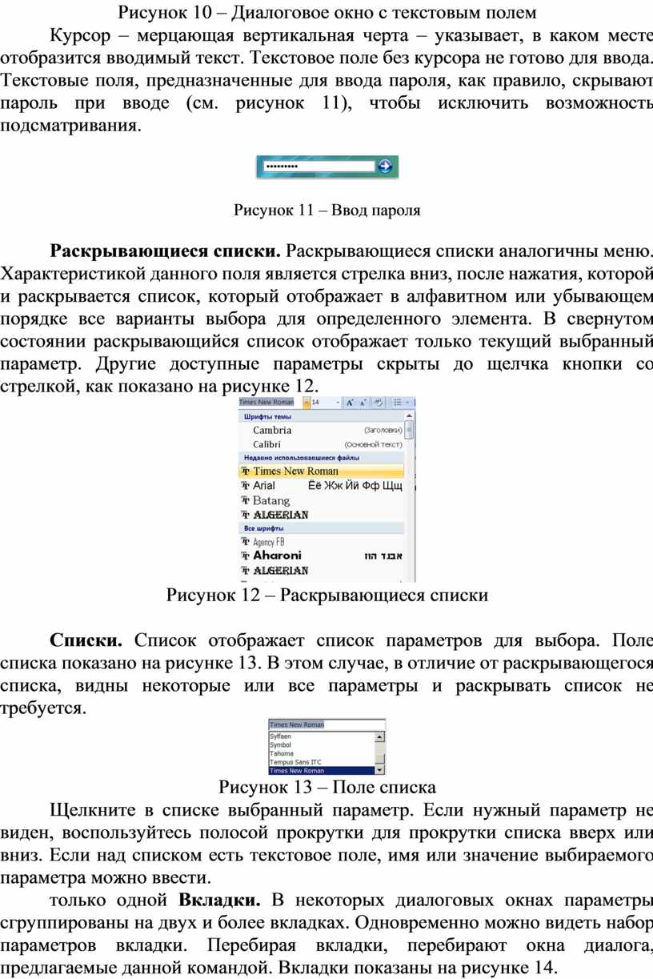Select Sylfaen in the list box
This screenshot has height=979, width=653.
pyautogui.click(x=321, y=736)
